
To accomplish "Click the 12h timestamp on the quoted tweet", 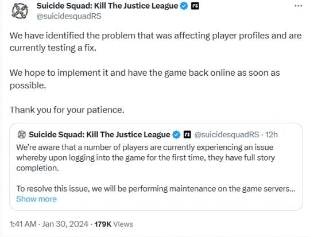I will (272, 135).
